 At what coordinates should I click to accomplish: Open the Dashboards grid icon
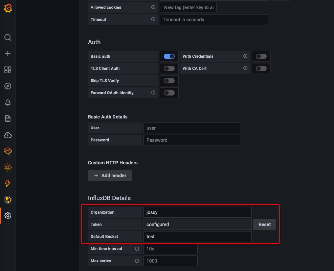(x=8, y=70)
